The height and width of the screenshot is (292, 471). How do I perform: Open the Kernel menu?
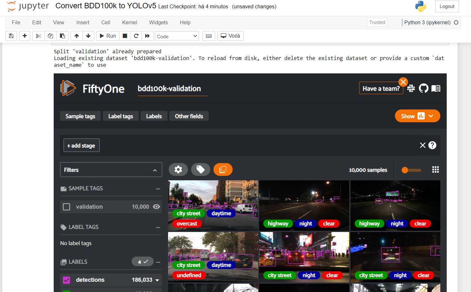click(x=129, y=22)
